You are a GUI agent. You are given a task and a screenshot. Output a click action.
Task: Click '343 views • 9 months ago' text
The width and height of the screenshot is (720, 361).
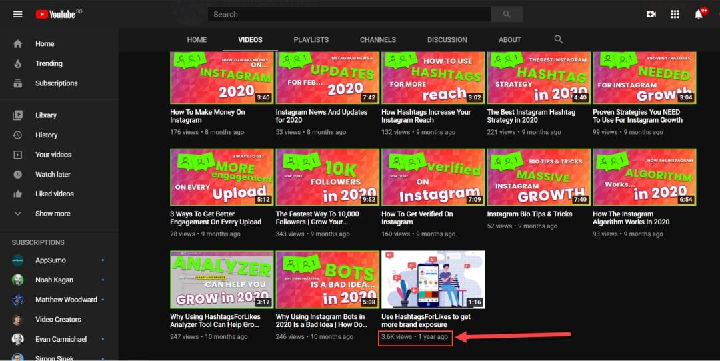[313, 234]
